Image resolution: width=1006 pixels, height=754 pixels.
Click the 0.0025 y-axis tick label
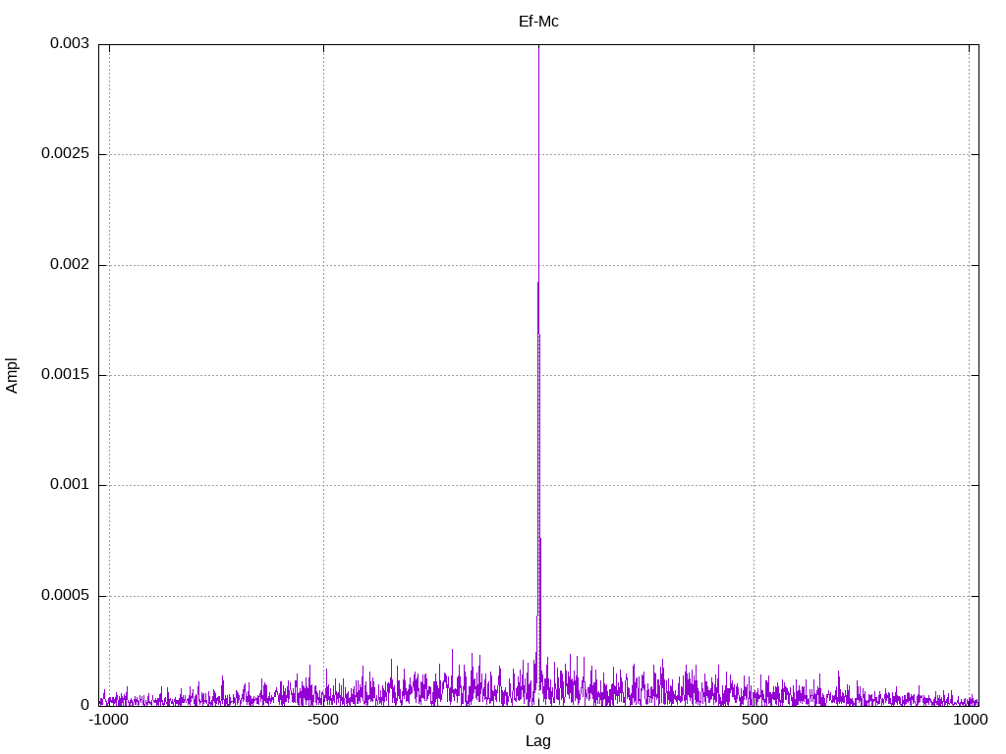[66, 154]
